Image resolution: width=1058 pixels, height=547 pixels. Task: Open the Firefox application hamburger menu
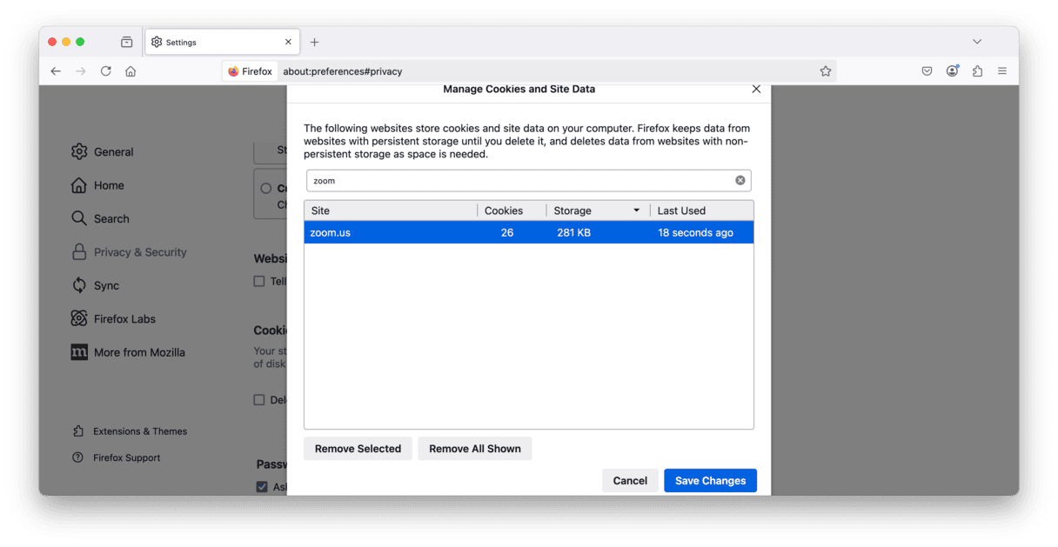(1002, 71)
